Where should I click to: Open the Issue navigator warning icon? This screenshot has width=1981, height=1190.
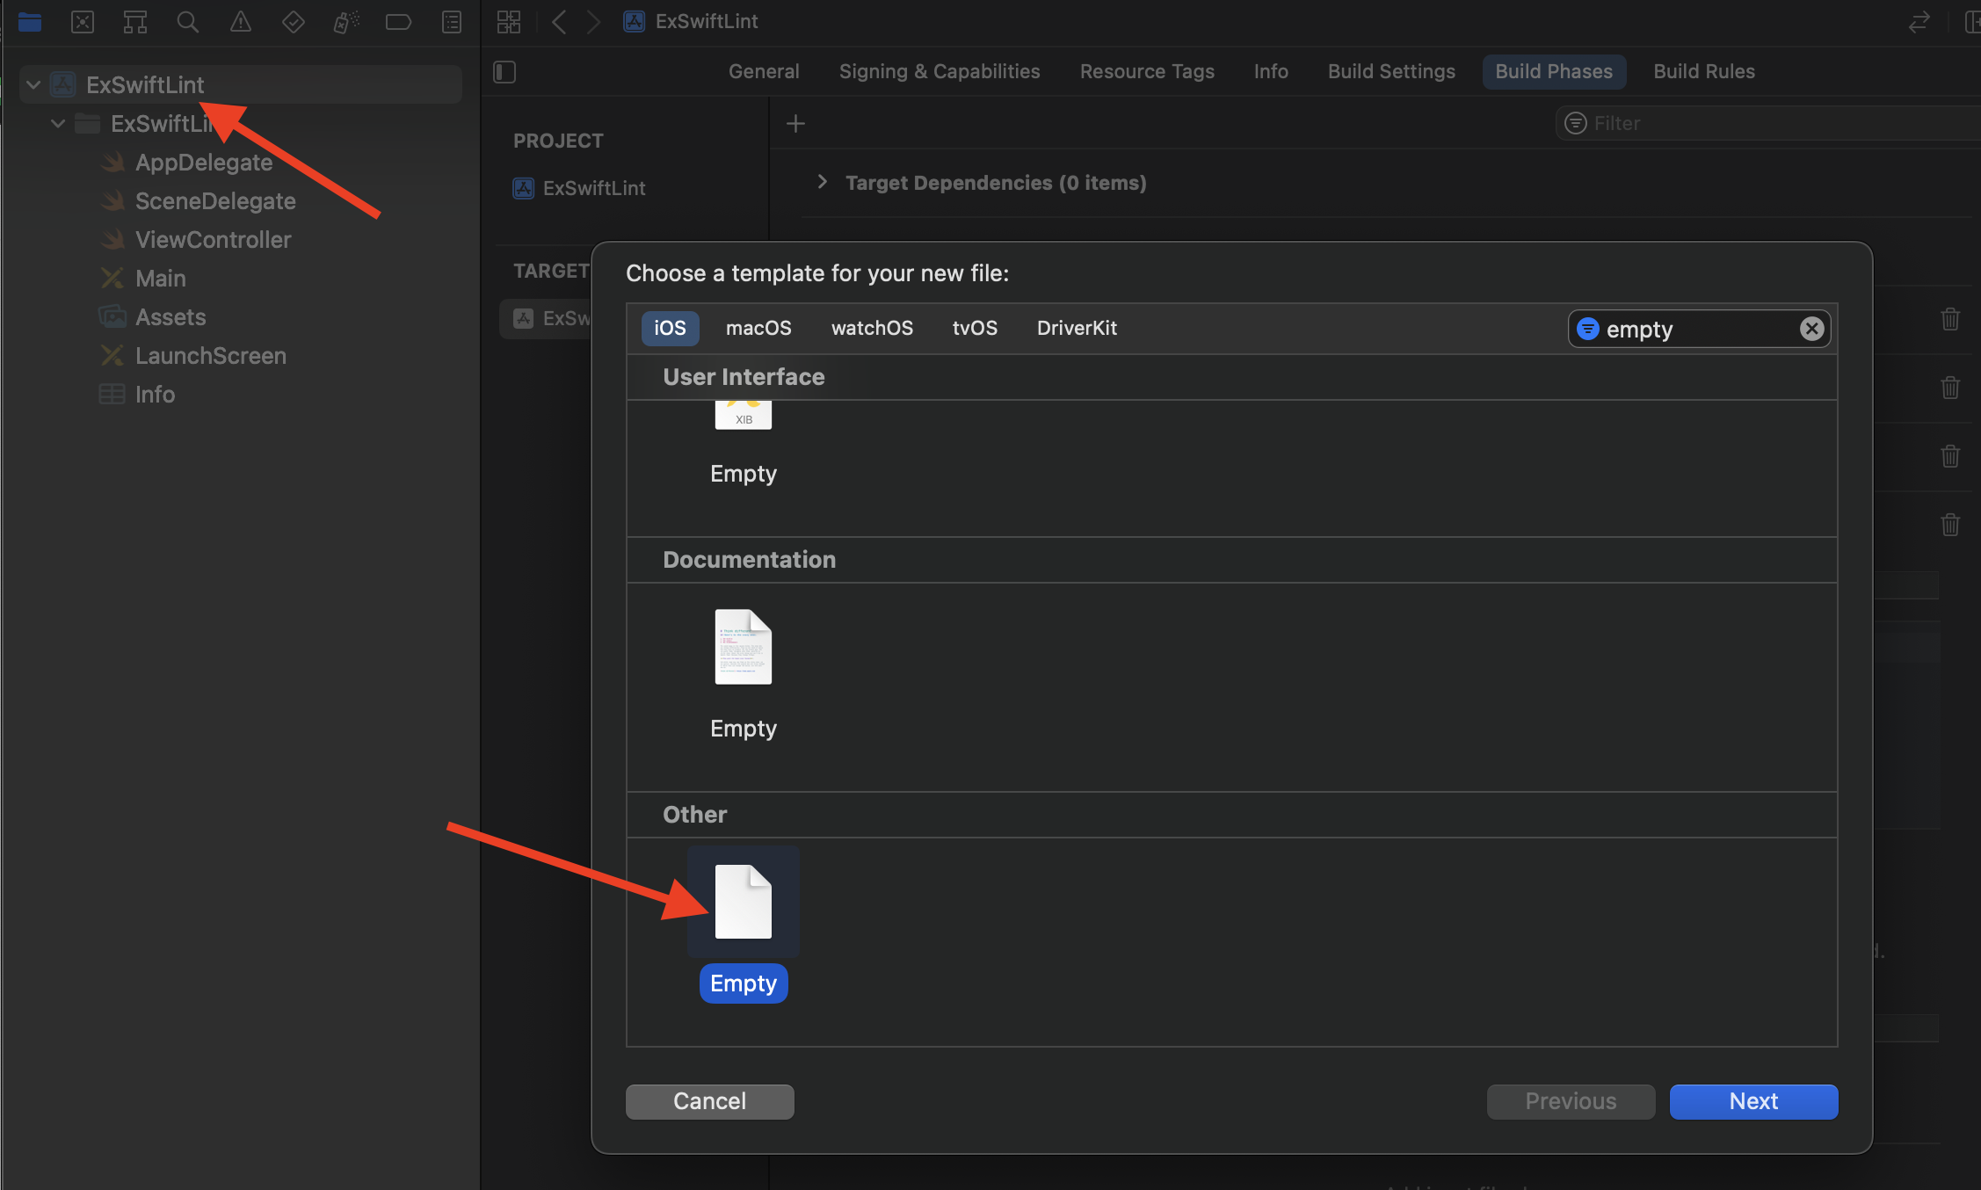coord(240,22)
